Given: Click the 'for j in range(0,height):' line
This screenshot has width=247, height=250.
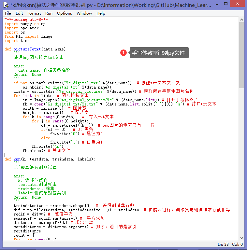Looking at the screenshot, I should 60,121.
